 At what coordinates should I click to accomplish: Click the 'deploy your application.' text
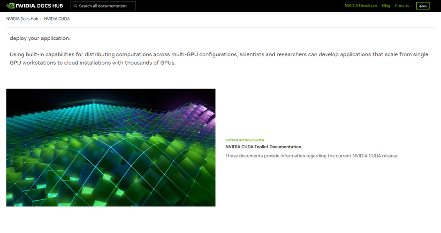pos(40,38)
